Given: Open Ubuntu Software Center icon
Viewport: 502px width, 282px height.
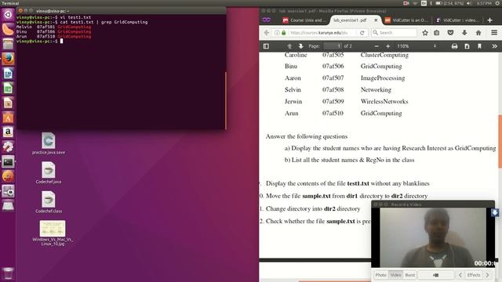Looking at the screenshot, I should (8, 117).
